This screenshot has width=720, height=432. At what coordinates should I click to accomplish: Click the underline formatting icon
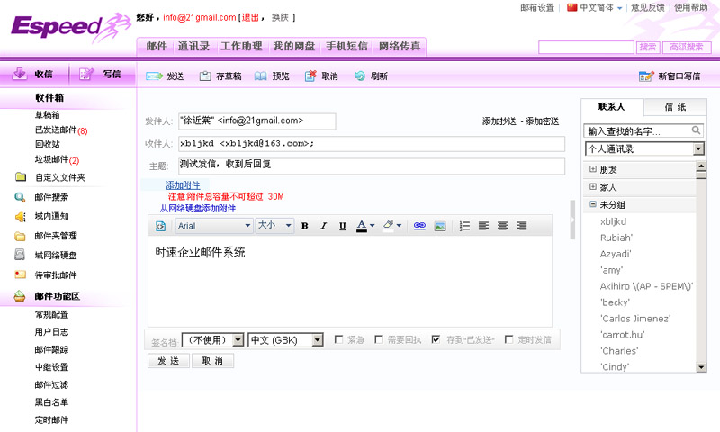click(x=342, y=226)
